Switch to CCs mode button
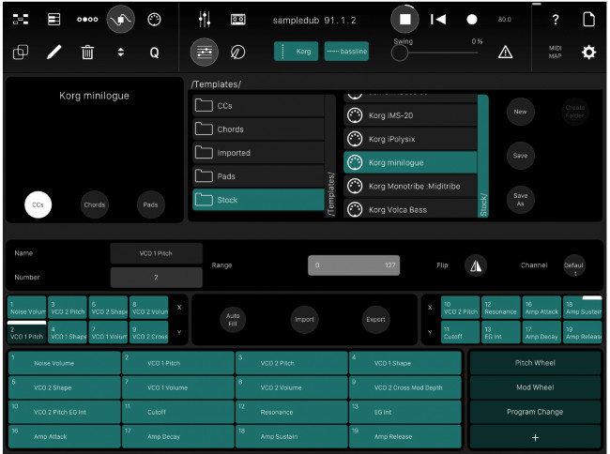Viewport: 610px width, 454px height. (x=38, y=204)
